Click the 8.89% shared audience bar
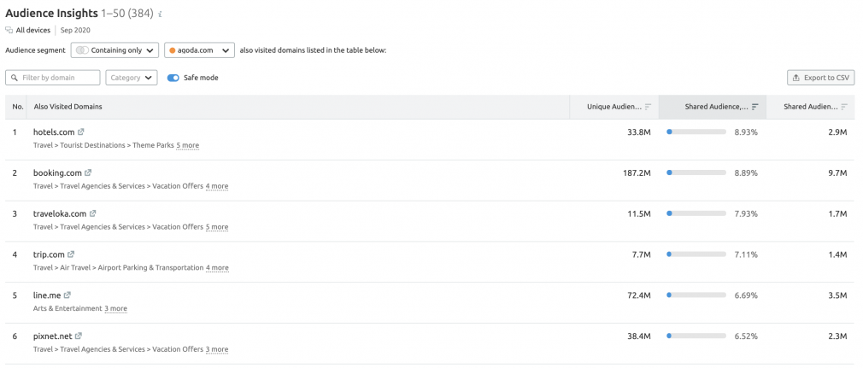 pos(696,172)
